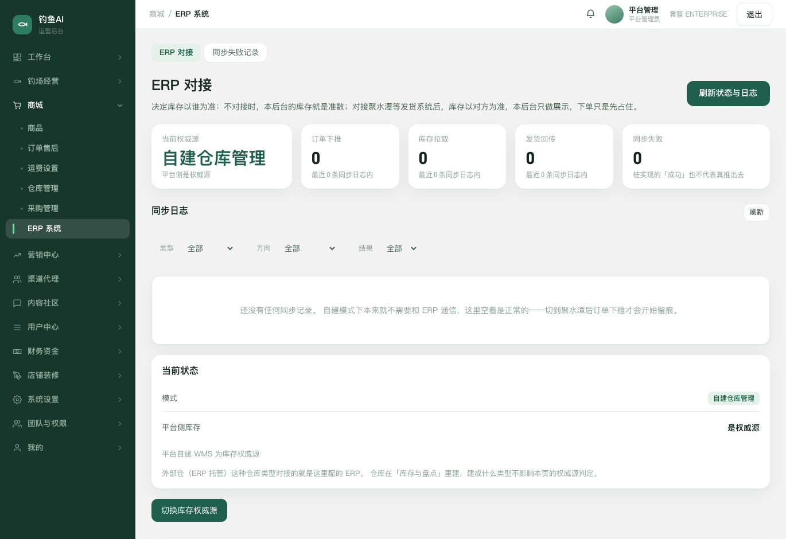Click the 系统设置 gear icon

point(17,400)
